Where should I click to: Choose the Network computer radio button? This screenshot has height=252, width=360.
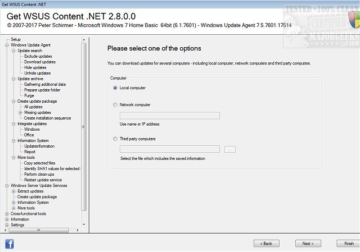tap(115, 104)
